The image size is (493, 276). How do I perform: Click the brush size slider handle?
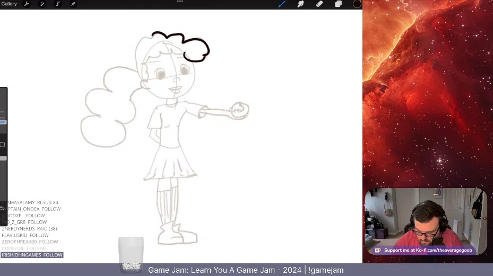click(x=3, y=122)
